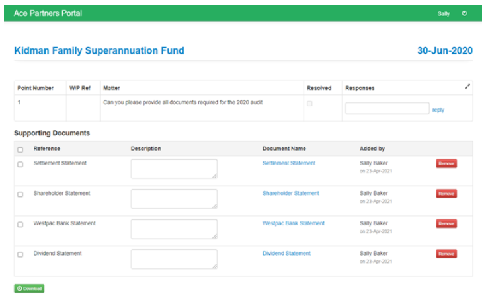
Task: Click the Shareholder Statement description text box
Action: tap(174, 199)
